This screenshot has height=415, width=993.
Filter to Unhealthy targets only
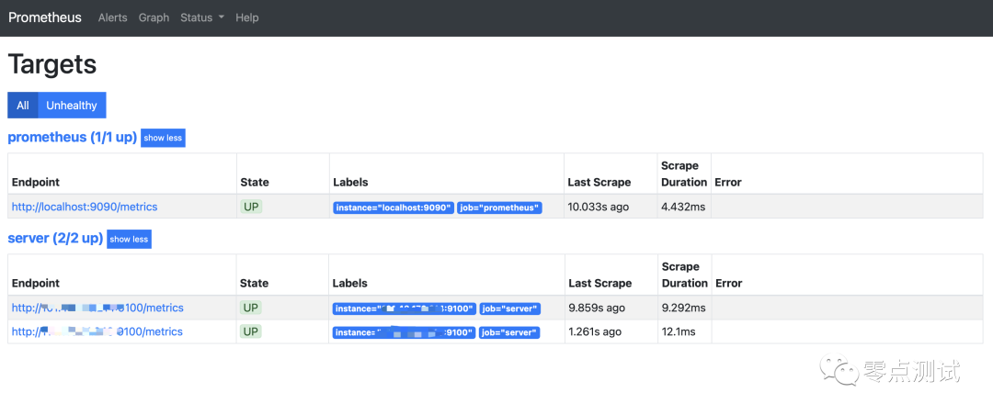pos(72,106)
